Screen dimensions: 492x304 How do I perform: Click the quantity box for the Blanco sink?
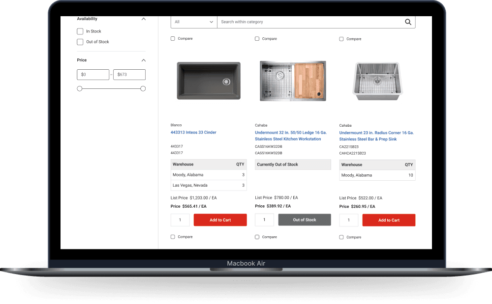coord(180,220)
